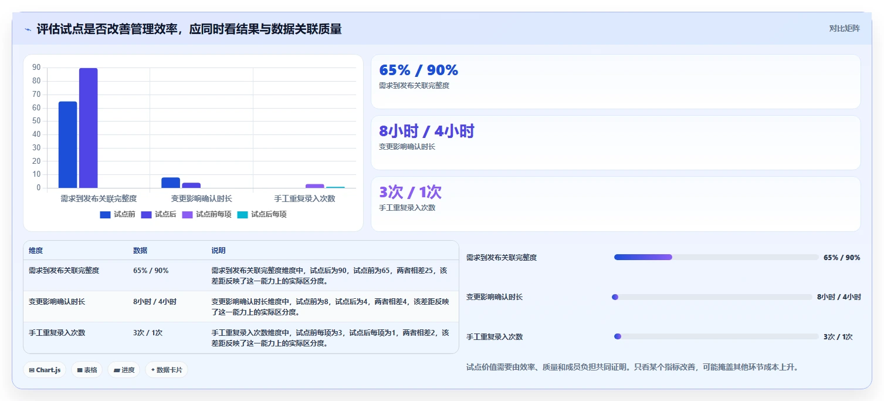This screenshot has height=401, width=884.
Task: Click the 试点前 bar for 需求到发布关联完整度
Action: (x=67, y=144)
